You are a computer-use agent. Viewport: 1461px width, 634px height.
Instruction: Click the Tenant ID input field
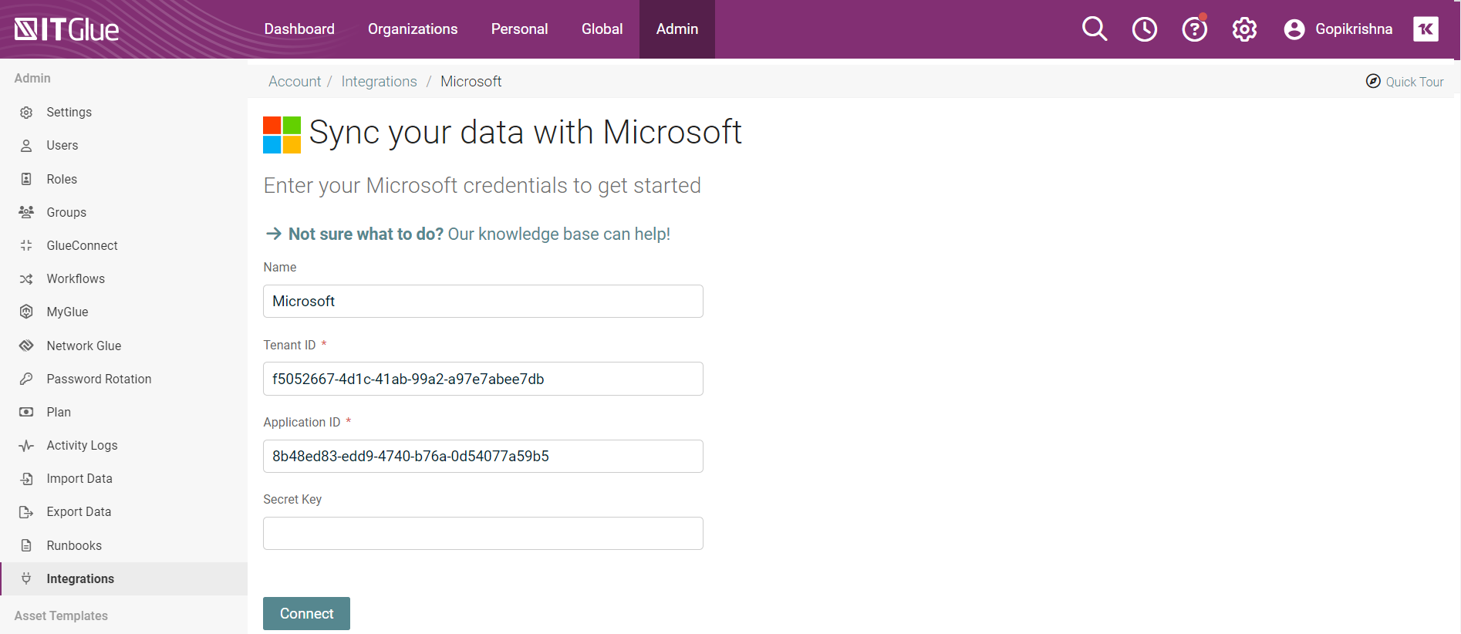(483, 379)
